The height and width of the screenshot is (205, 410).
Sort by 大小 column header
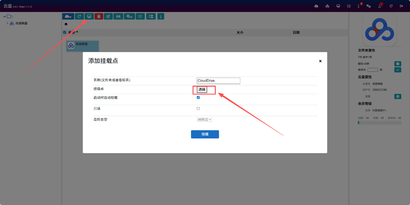240,32
